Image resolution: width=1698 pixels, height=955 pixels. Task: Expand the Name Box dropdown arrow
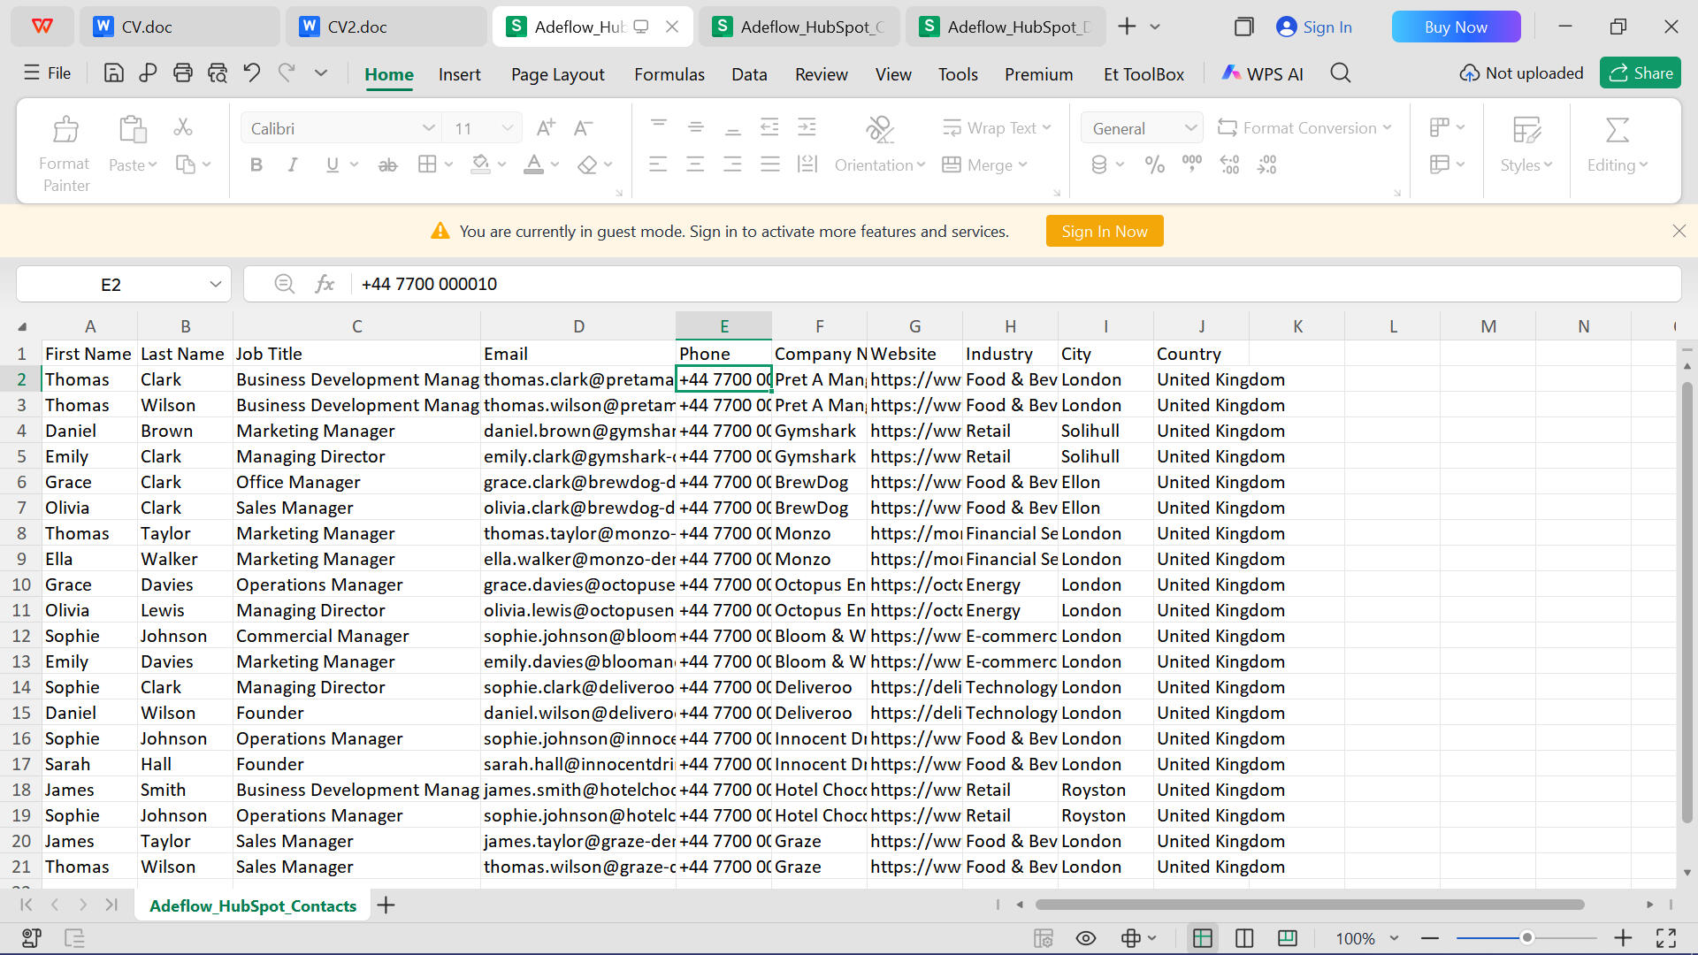pyautogui.click(x=215, y=285)
